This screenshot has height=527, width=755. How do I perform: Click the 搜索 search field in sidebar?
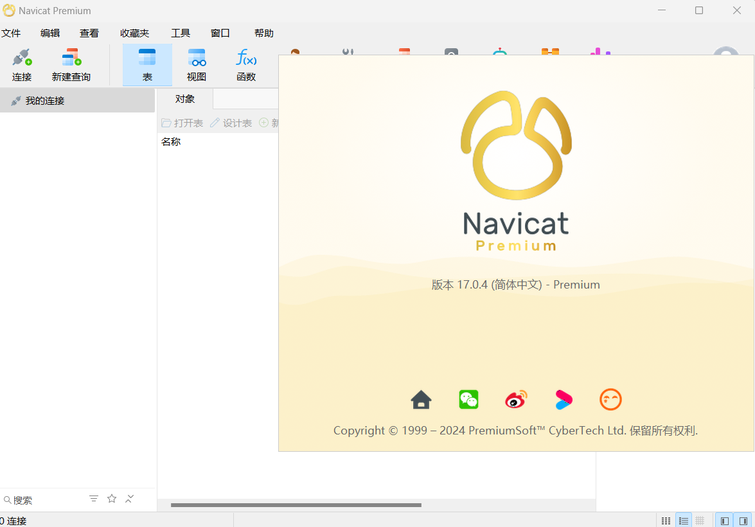point(43,500)
